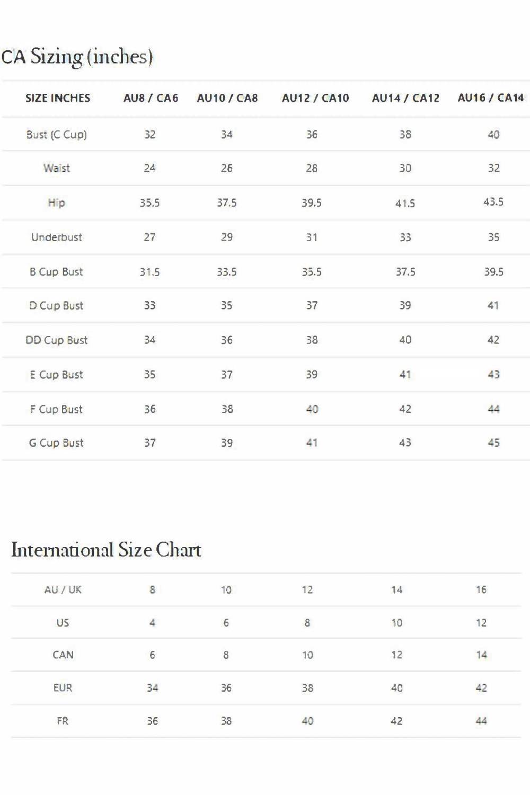Image resolution: width=530 pixels, height=795 pixels.
Task: Select the AU16 / CA14 column header
Action: tap(490, 98)
